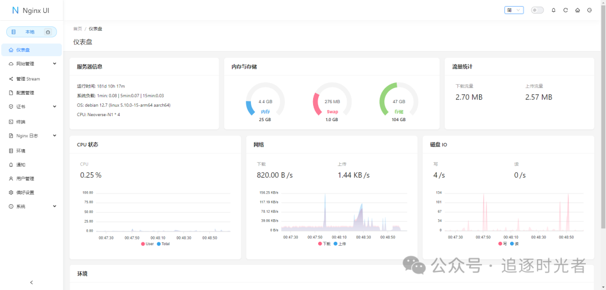This screenshot has width=606, height=290.
Task: Toggle the dark/light theme switch
Action: (x=537, y=10)
